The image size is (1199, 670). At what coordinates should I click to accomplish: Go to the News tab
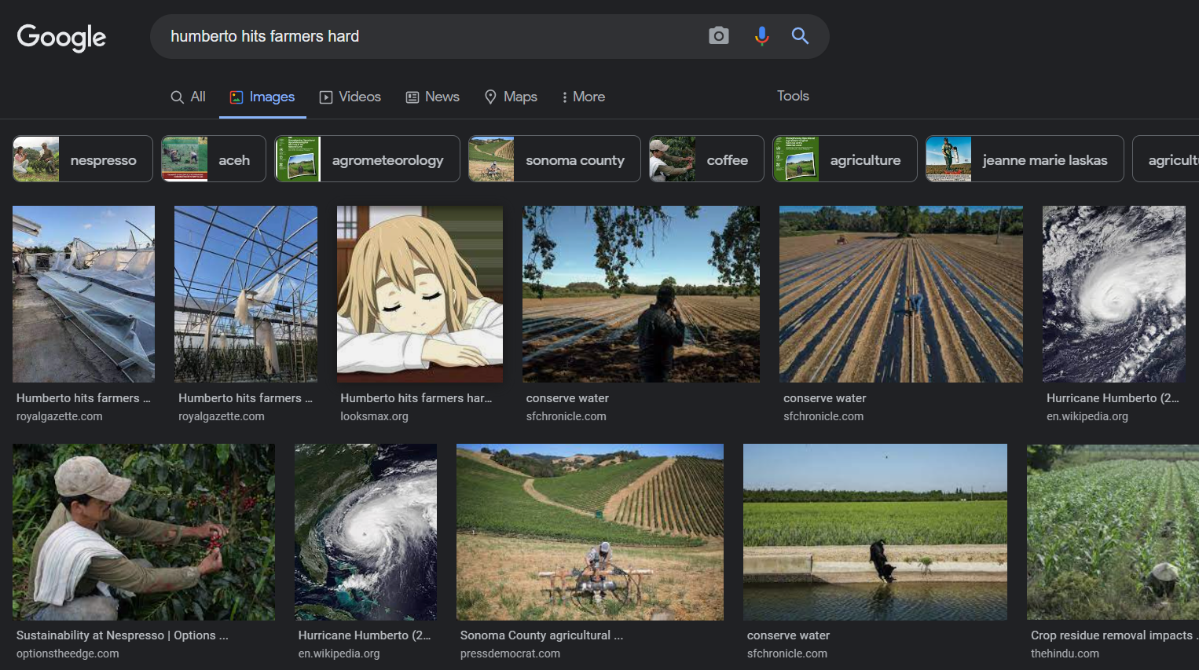click(x=432, y=97)
